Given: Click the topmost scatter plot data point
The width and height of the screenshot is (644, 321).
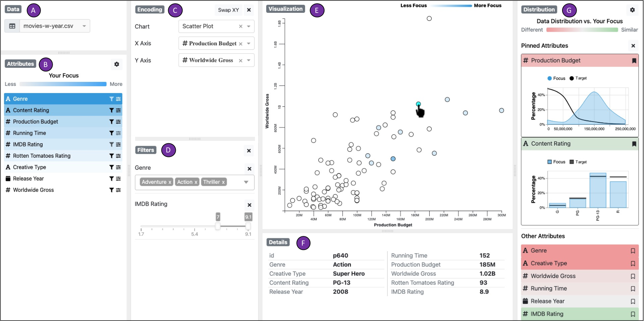Looking at the screenshot, I should pos(429,18).
